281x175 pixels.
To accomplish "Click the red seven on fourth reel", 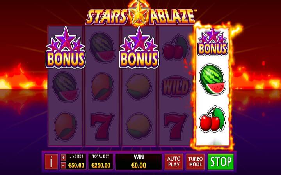I will click(175, 126).
